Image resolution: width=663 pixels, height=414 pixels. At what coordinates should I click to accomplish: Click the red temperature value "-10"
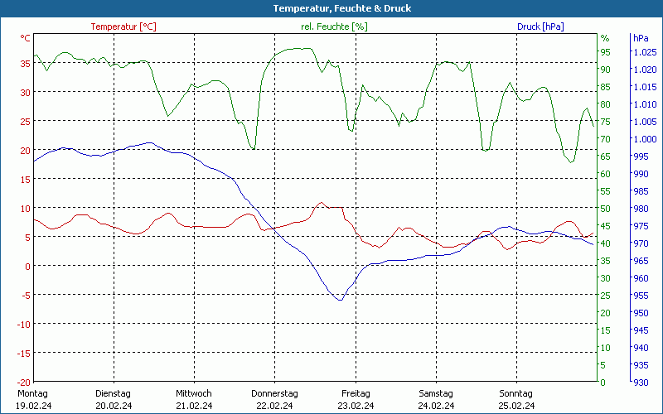[22, 324]
